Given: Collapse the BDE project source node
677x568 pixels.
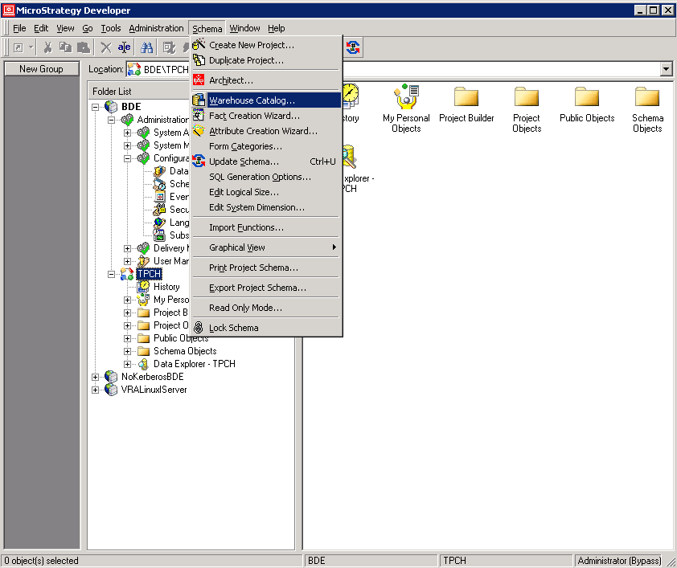Looking at the screenshot, I should [x=96, y=107].
